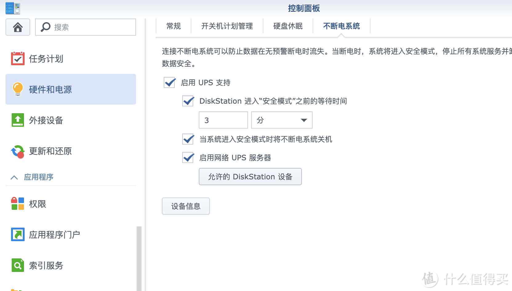
Task: Open 应用程序门户 via its arrow icon
Action: [x=18, y=234]
